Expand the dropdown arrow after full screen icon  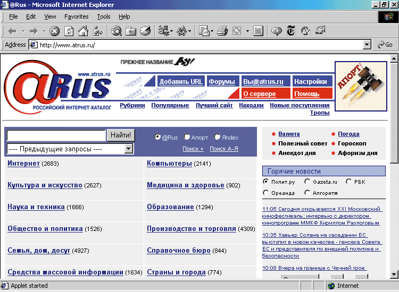[x=247, y=31]
